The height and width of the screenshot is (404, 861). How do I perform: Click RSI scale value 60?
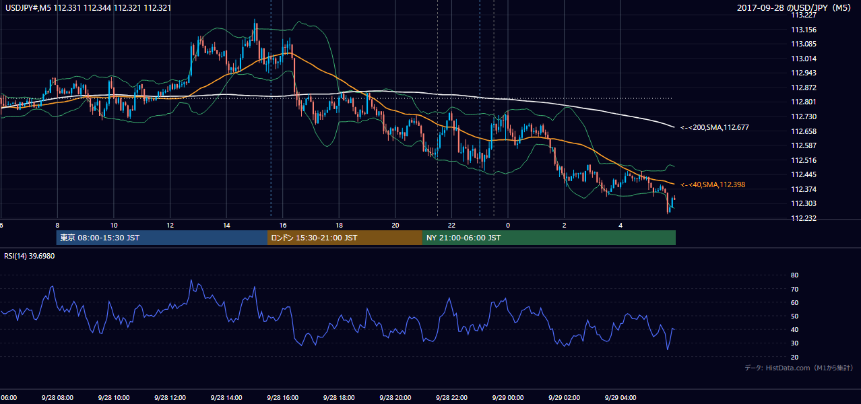[794, 302]
